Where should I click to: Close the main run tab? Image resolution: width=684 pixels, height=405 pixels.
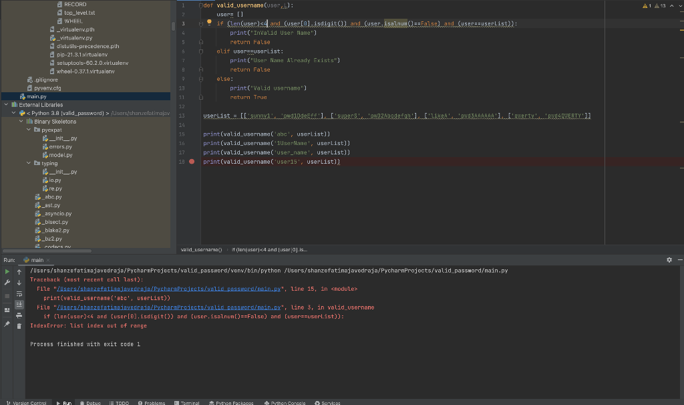[x=48, y=260]
